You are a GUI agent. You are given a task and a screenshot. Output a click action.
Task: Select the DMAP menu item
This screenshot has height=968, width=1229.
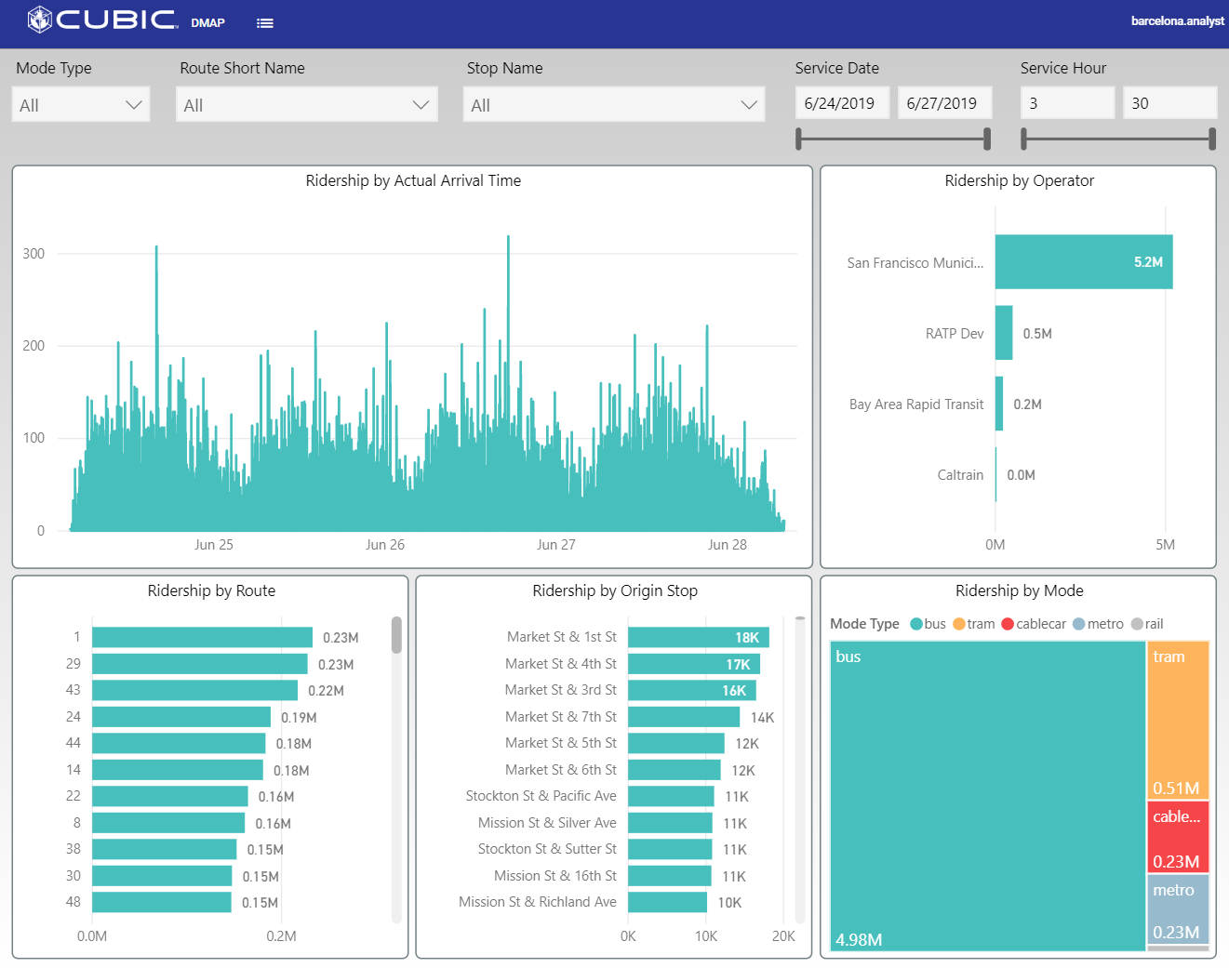(207, 22)
